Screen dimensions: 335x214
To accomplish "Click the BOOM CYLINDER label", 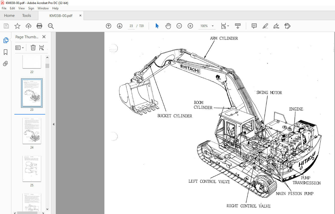I will click(x=203, y=105).
